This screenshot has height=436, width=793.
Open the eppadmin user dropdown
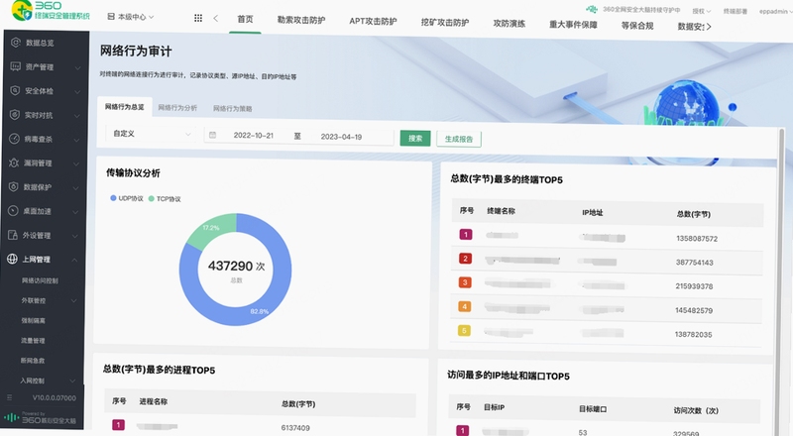point(775,11)
